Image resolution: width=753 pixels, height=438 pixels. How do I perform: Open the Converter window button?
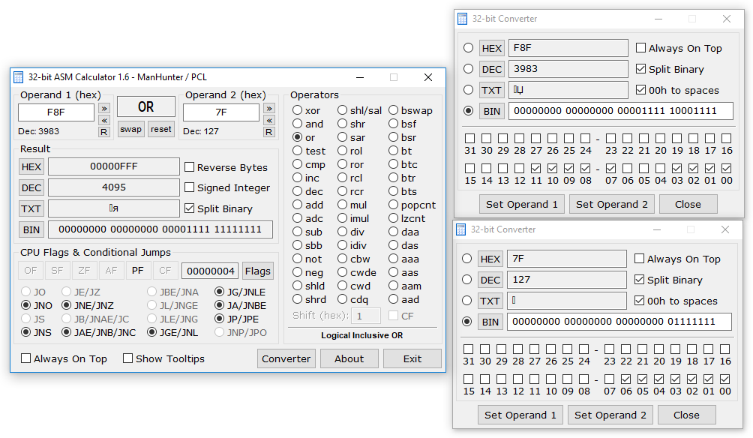pos(286,358)
